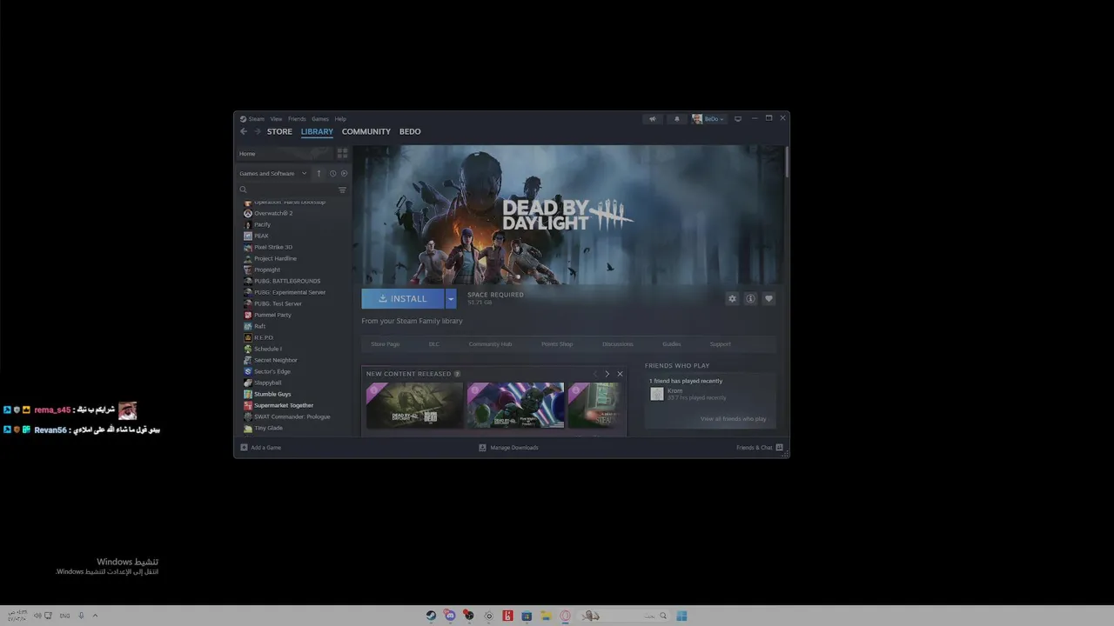Click the microphone icon in system tray
The height and width of the screenshot is (626, 1114).
(x=81, y=616)
